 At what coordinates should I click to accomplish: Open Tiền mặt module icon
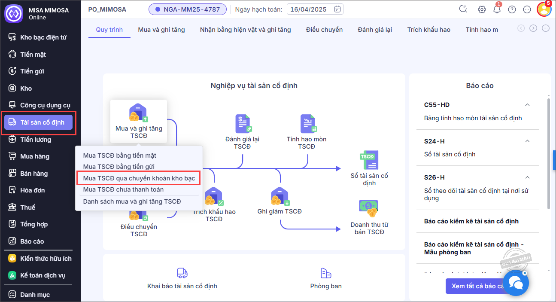click(x=12, y=54)
